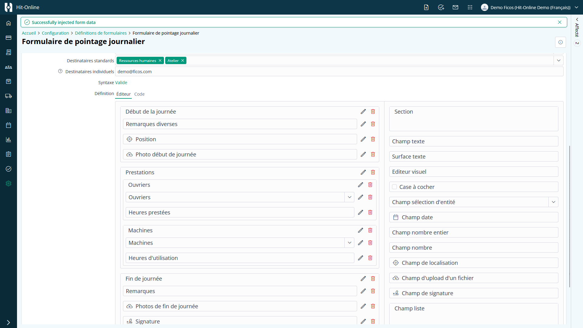
Task: Expand the left sidebar navigation
Action: tap(9, 323)
